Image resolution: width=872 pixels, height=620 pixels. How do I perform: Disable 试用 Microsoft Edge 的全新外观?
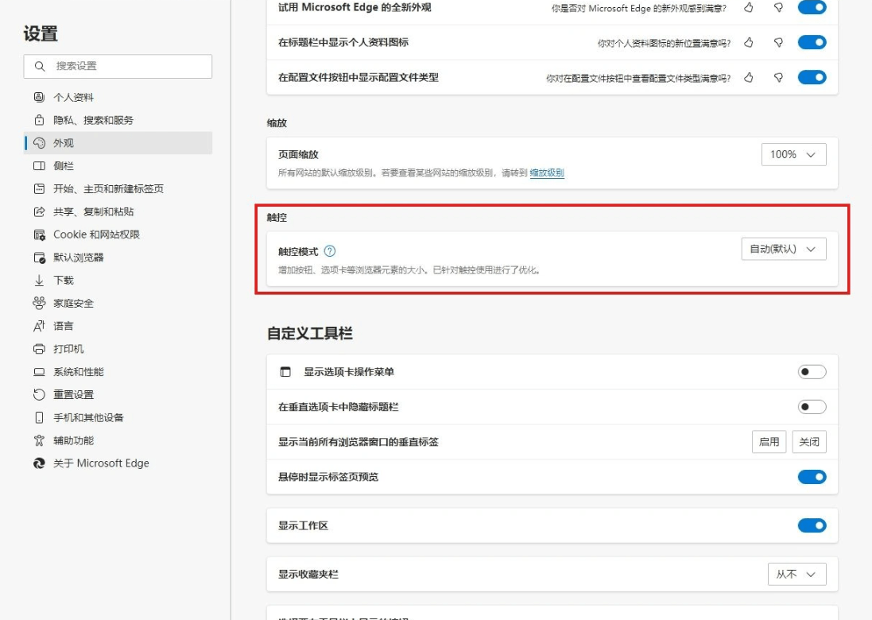tap(812, 8)
